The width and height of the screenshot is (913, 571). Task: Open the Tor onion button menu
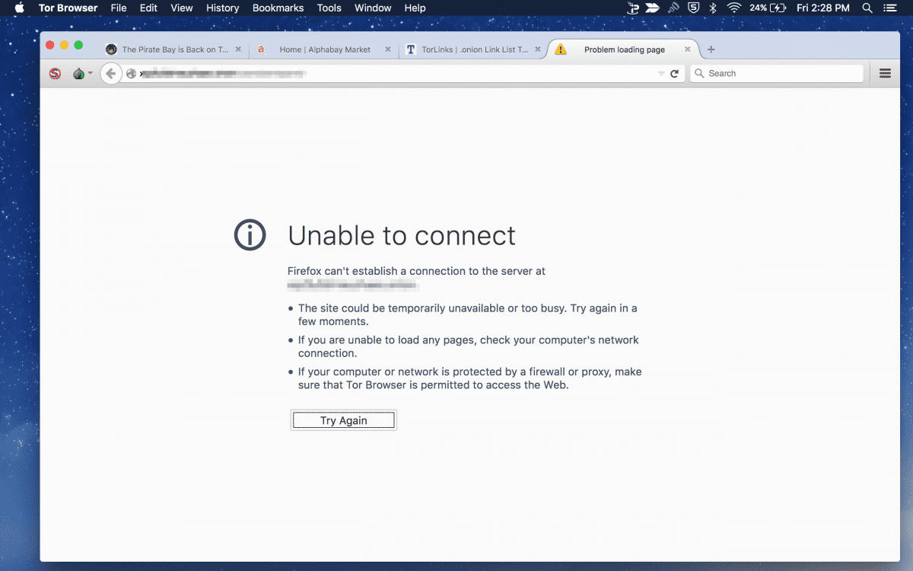click(80, 74)
